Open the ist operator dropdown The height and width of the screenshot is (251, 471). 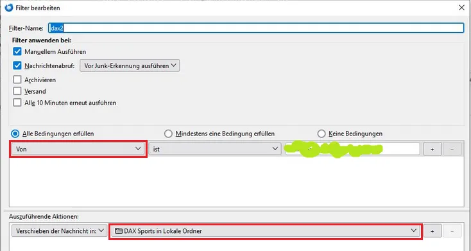click(215, 149)
